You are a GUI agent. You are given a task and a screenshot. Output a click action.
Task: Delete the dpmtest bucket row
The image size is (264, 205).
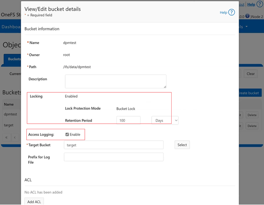[x=252, y=114]
